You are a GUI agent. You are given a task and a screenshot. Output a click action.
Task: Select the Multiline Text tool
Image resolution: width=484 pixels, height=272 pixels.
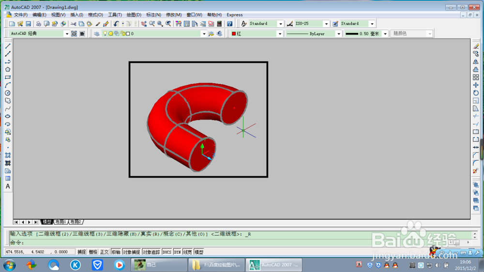point(8,186)
